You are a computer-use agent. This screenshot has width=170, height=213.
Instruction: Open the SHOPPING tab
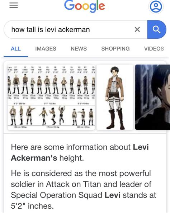(115, 49)
